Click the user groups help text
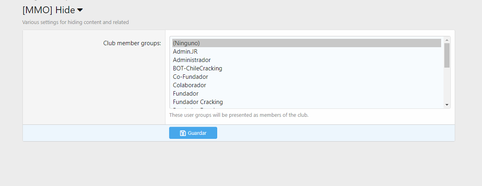This screenshot has width=482, height=186. [239, 115]
